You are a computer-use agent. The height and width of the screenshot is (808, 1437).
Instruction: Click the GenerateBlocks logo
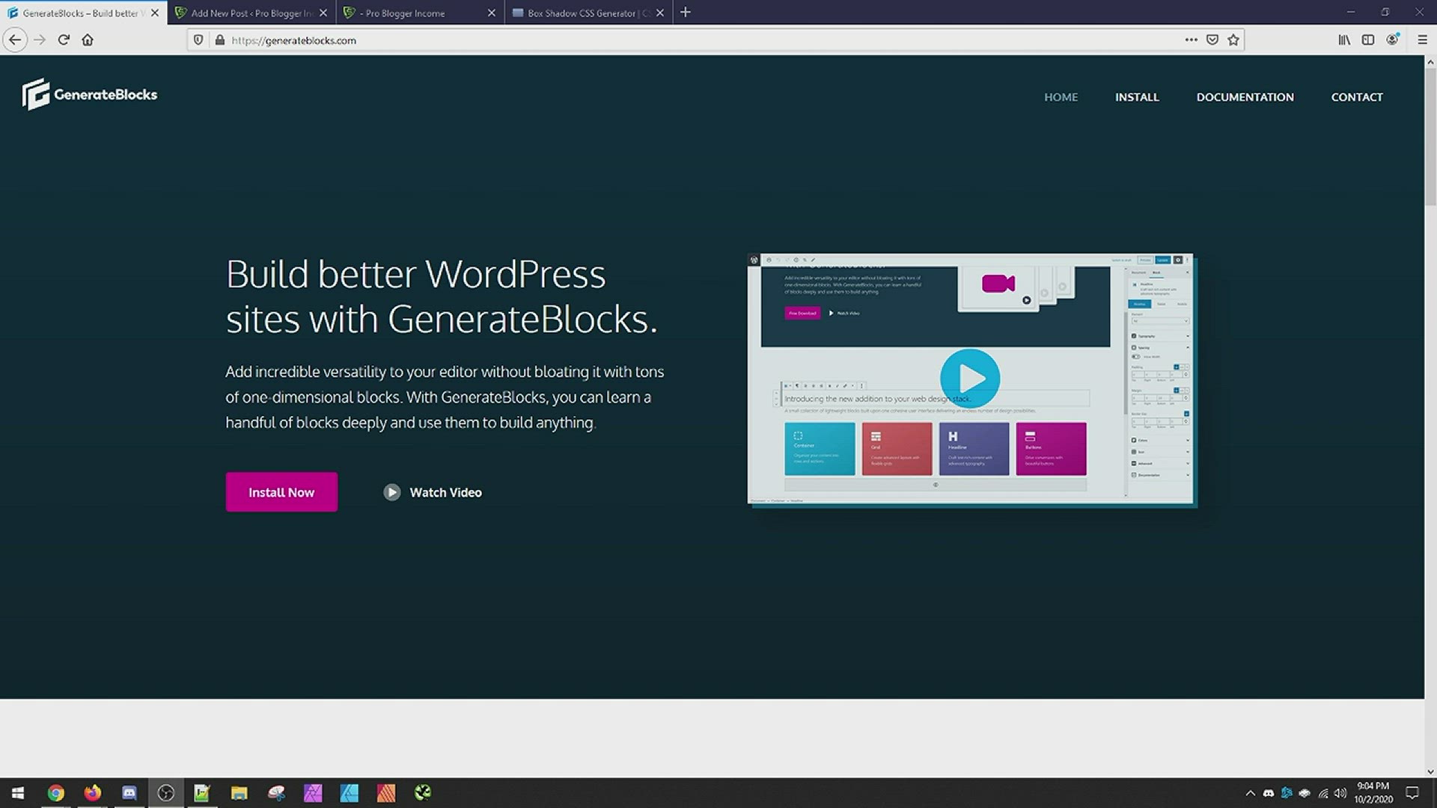pyautogui.click(x=90, y=94)
